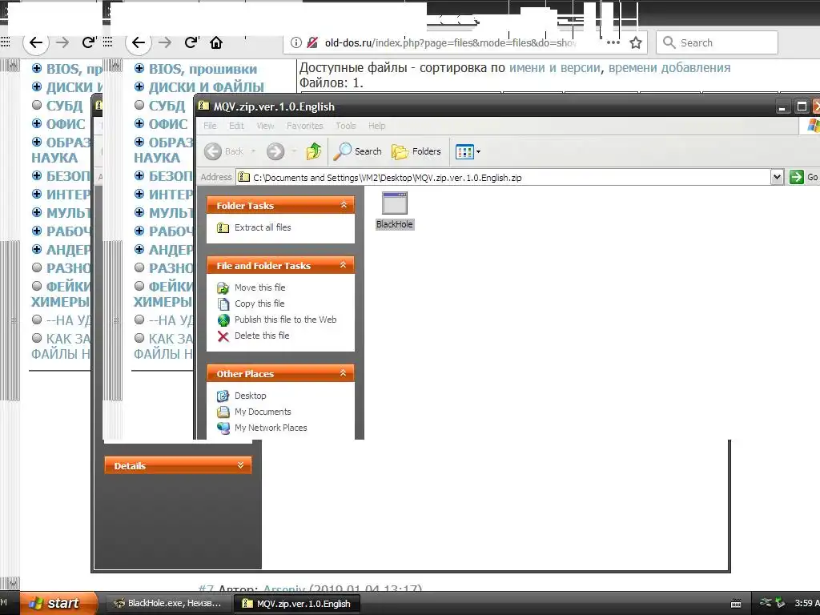
Task: Click the keyboard icon in system tray
Action: [x=736, y=604]
